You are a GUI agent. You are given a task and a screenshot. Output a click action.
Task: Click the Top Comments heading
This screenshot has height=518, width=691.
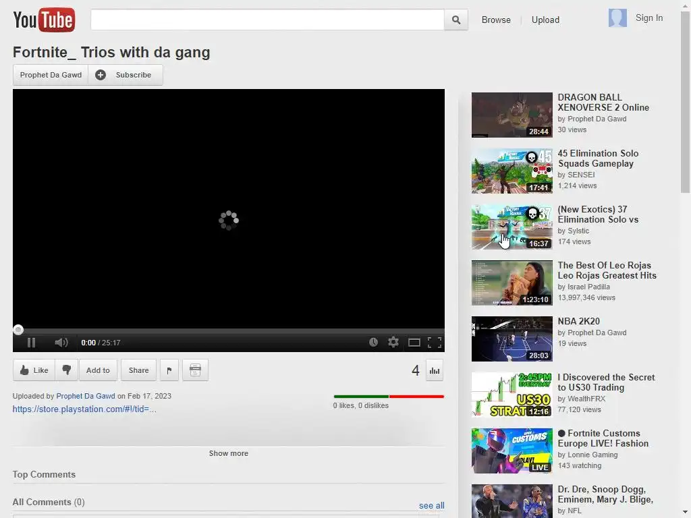tap(44, 474)
